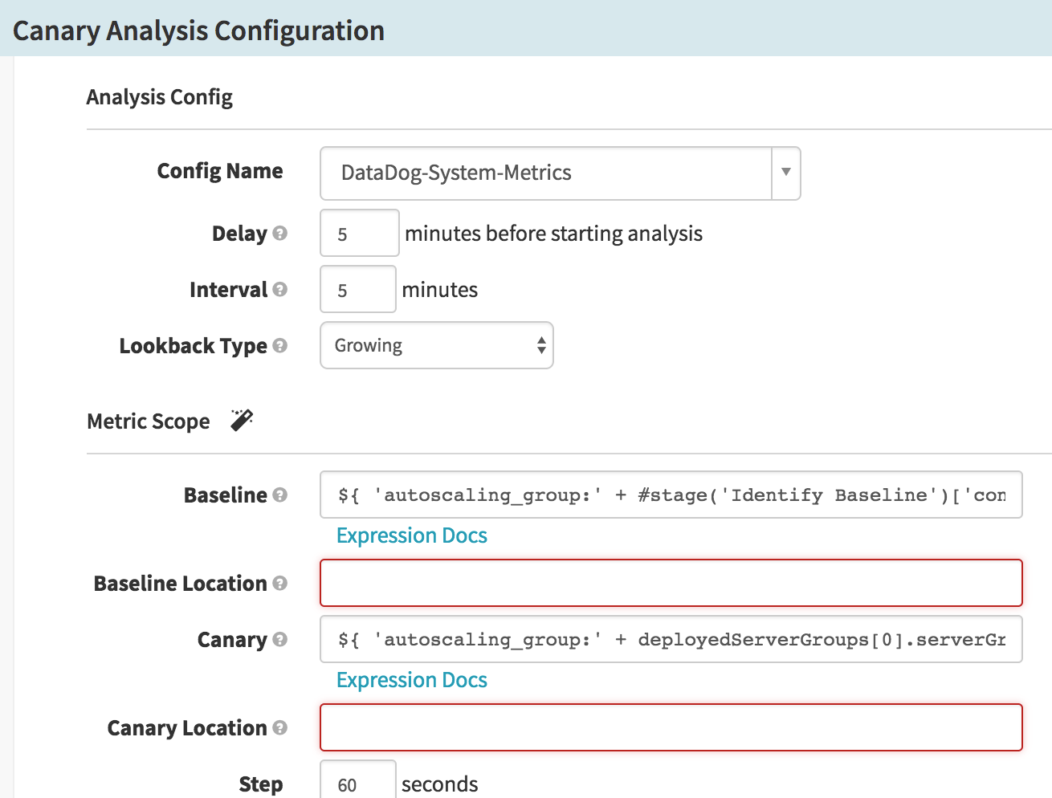1052x798 pixels.
Task: Show help for Canary Location
Action: (x=279, y=728)
